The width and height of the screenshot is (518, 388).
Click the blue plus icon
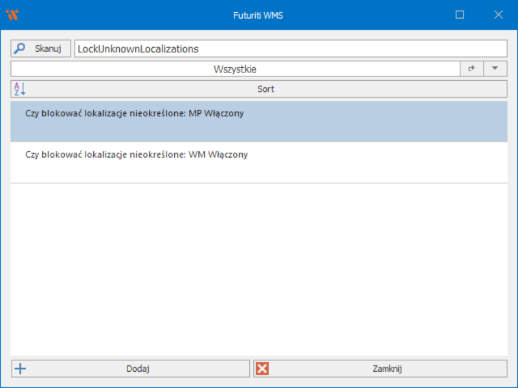pyautogui.click(x=21, y=369)
